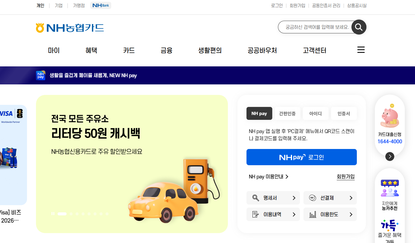Click the NEW NH pay banner text

pos(93,75)
